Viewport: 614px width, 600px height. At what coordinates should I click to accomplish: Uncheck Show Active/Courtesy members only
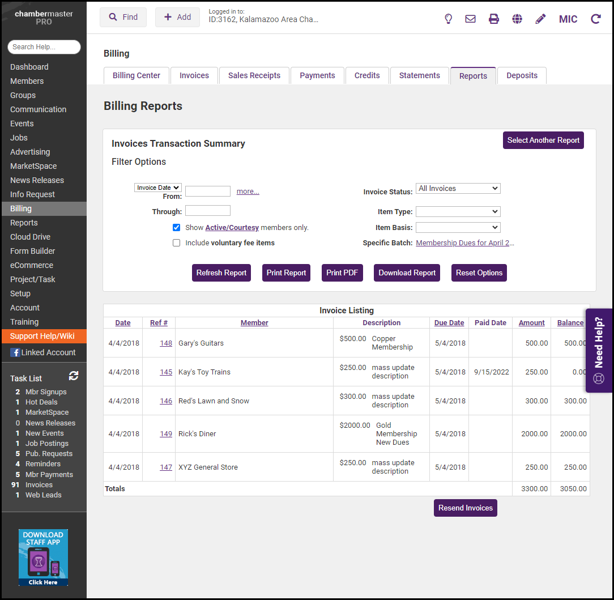pyautogui.click(x=177, y=227)
